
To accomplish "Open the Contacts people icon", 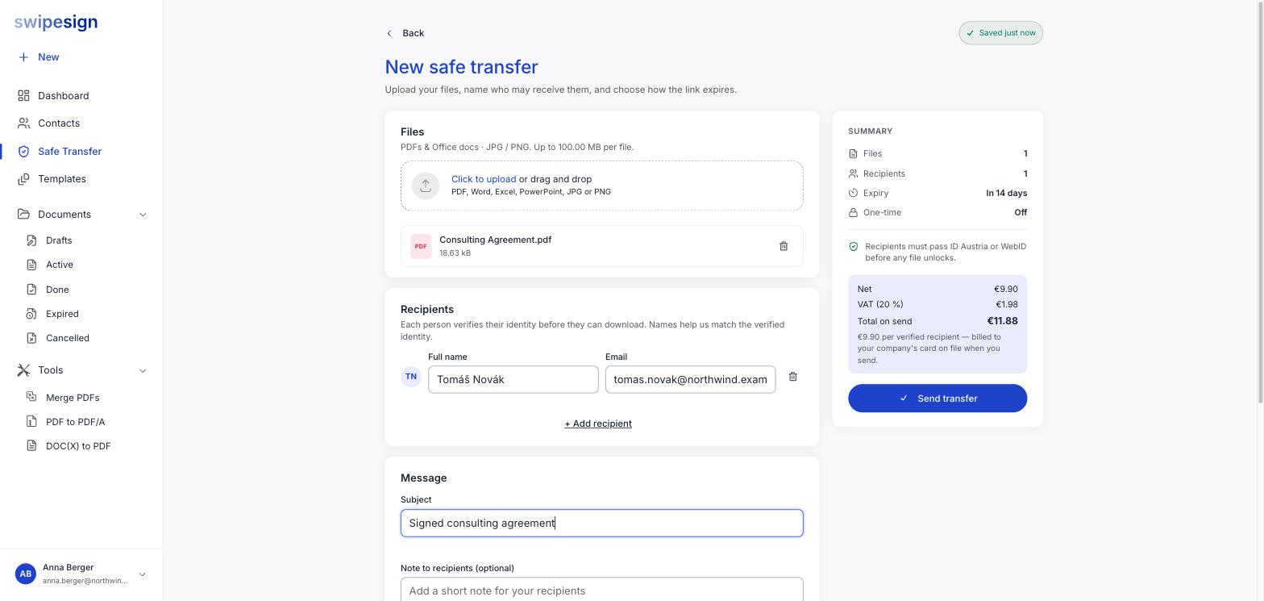I will pyautogui.click(x=23, y=123).
